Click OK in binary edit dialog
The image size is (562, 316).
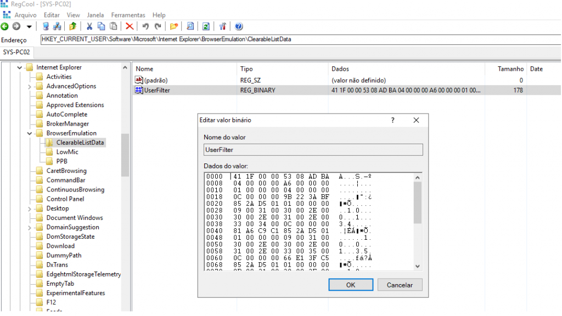point(351,285)
